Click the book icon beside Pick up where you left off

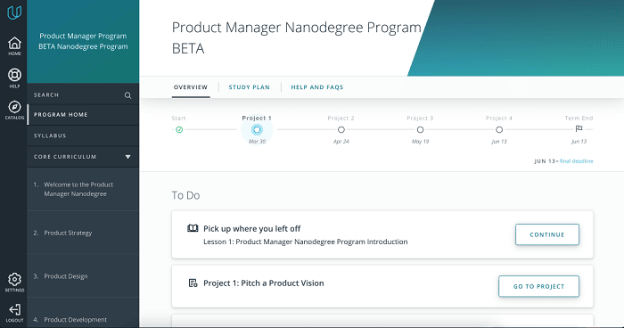pyautogui.click(x=193, y=228)
